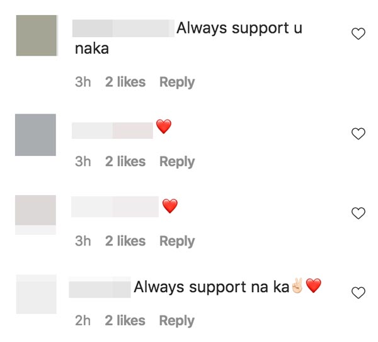Viewport: 378px width, 342px height.
Task: Reply to the 'Always support u naka' comment
Action: point(176,82)
